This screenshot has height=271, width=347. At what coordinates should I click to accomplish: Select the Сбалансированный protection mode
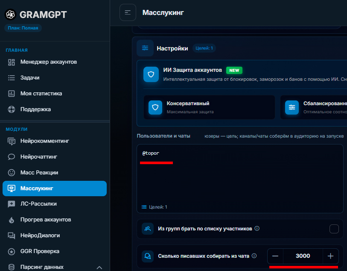[314, 107]
